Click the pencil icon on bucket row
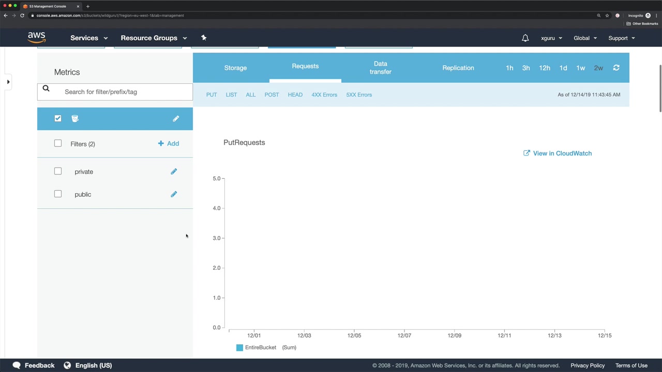The image size is (662, 372). tap(176, 119)
